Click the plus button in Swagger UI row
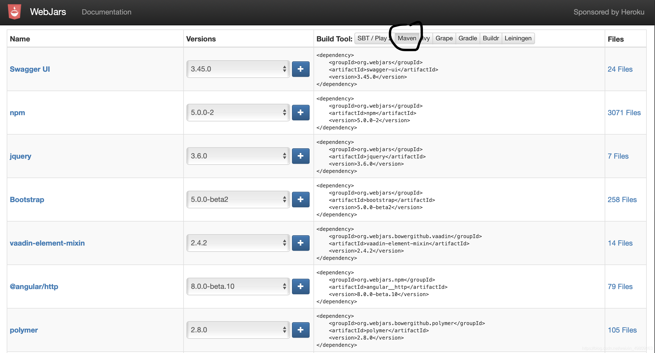 [301, 69]
